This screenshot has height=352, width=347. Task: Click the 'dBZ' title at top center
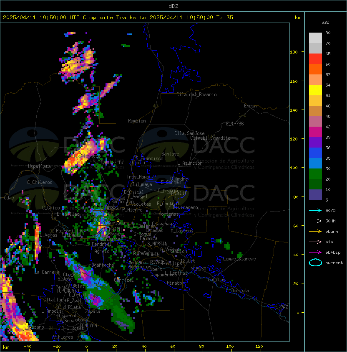pos(173,6)
